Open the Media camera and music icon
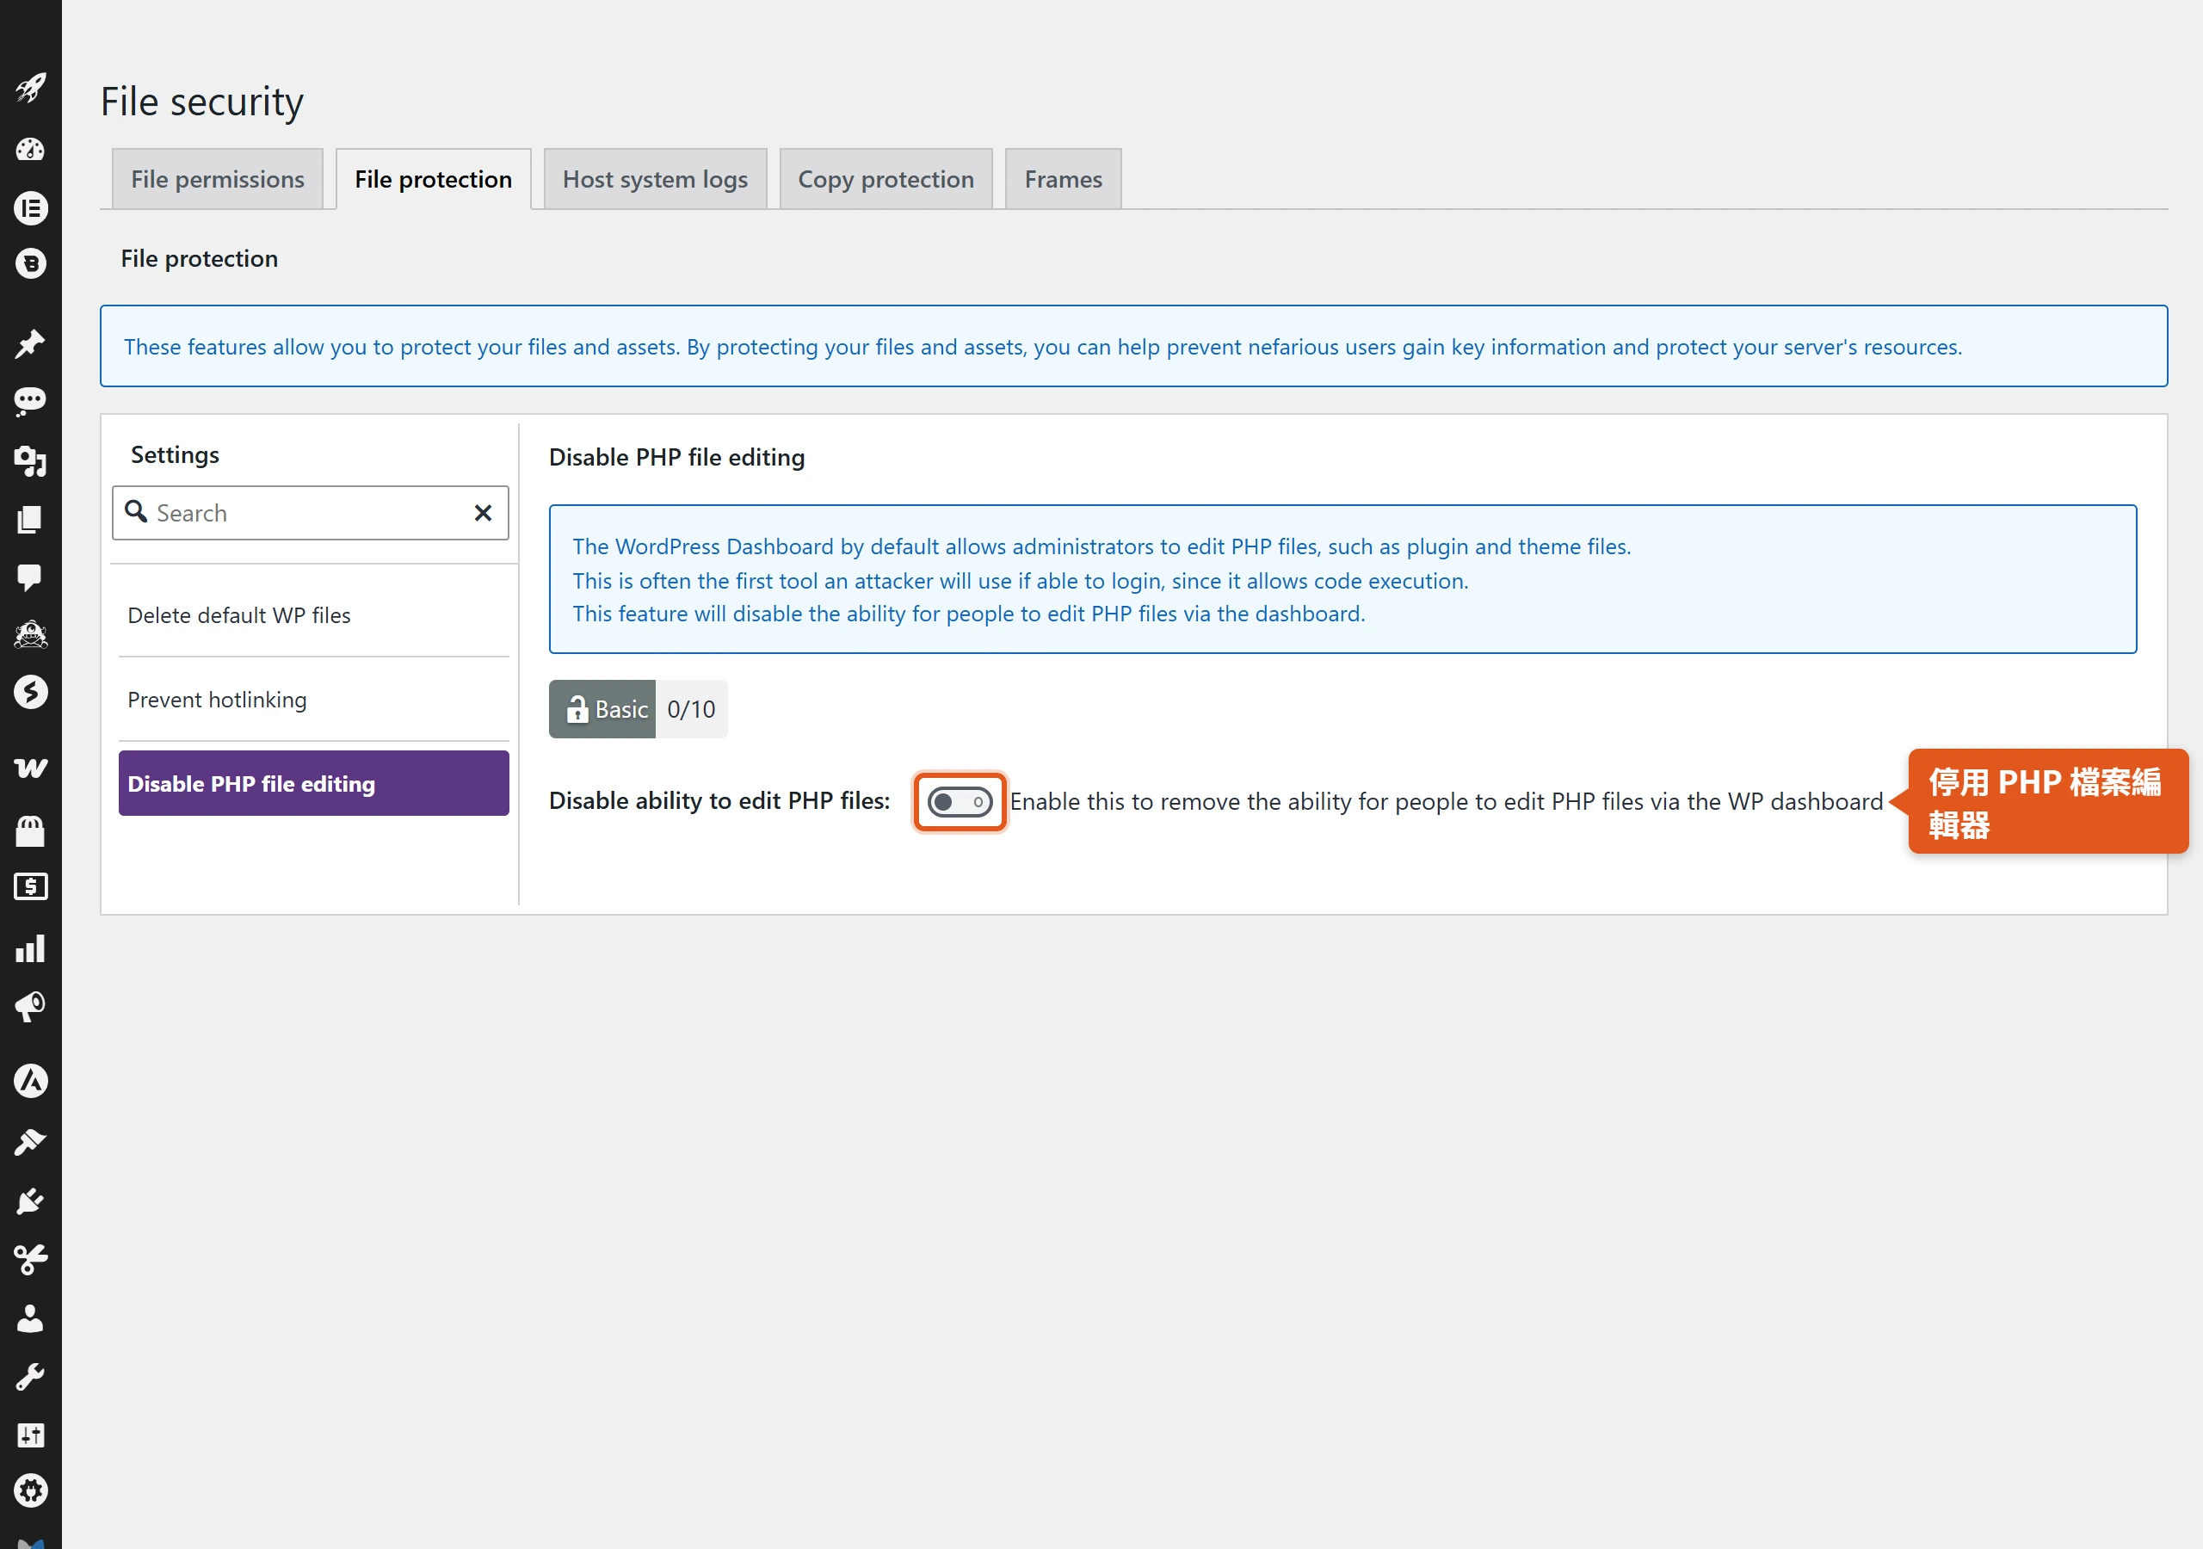This screenshot has width=2203, height=1549. [31, 461]
